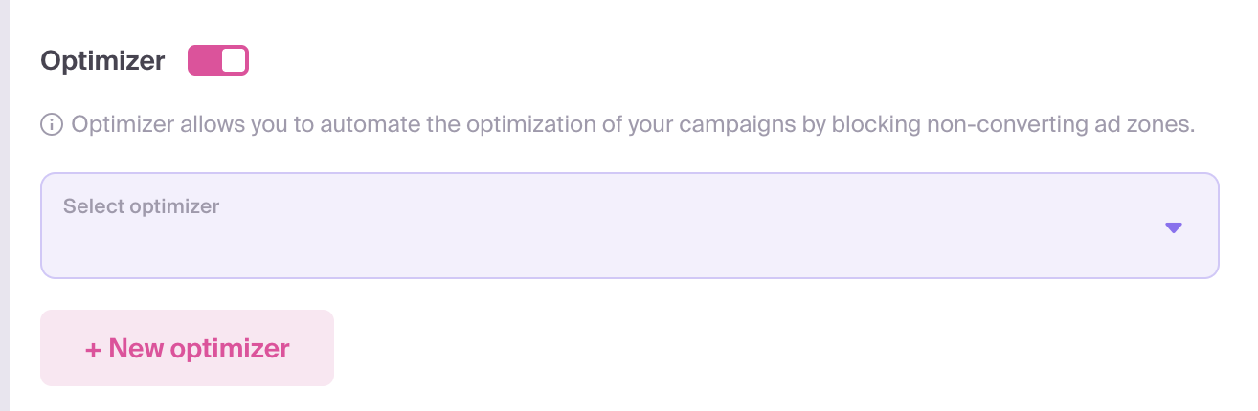Click the purple dropdown arrow triangle
This screenshot has width=1258, height=411.
1174,227
